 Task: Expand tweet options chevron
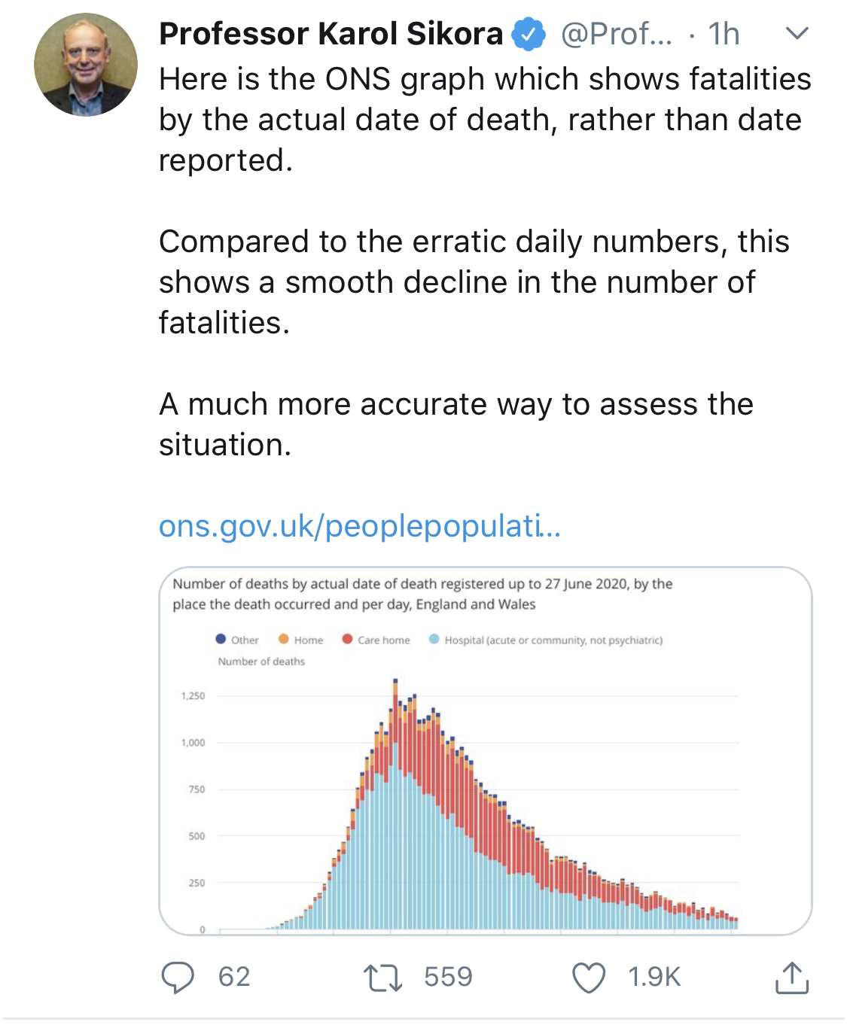coord(797,33)
